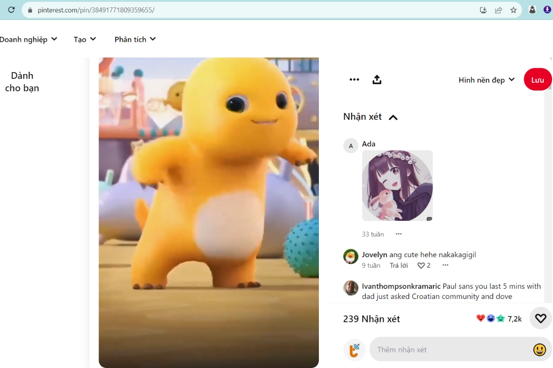Screen dimensions: 553x368
Task: Reload the page in the browser
Action: coord(10,9)
